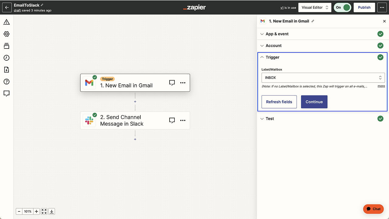Open the warning triangle sidebar icon
Viewport: 389px width, 219px height.
(x=6, y=22)
